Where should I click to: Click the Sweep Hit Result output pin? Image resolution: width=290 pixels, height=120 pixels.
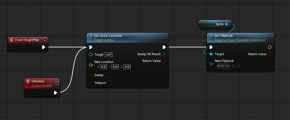[164, 54]
